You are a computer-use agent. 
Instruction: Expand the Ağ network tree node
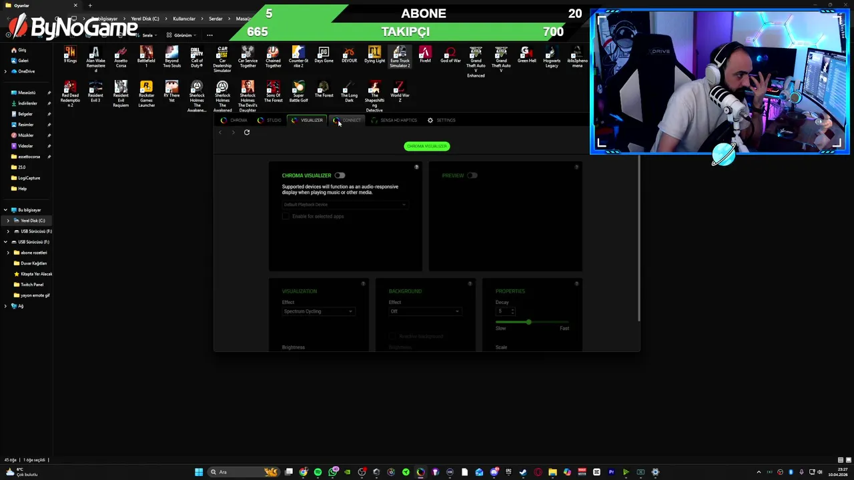pos(6,306)
